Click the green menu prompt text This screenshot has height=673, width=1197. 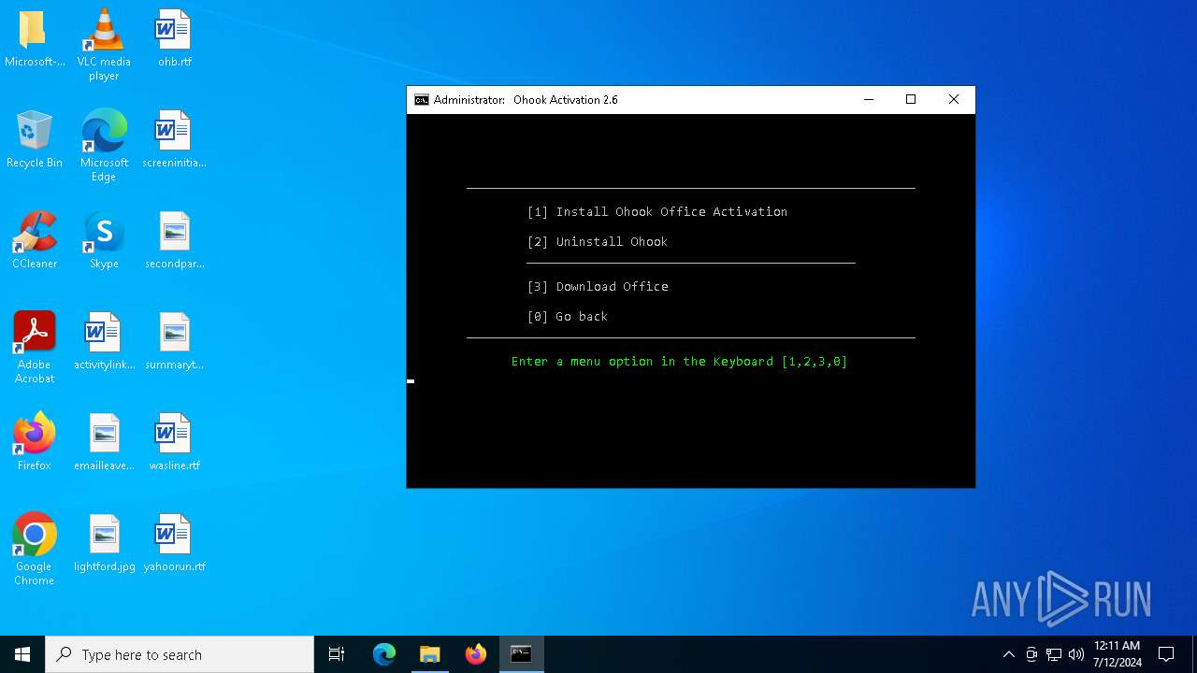[x=680, y=362]
